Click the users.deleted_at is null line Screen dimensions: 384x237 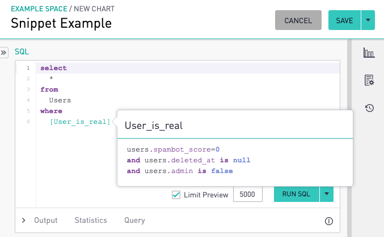tap(188, 160)
